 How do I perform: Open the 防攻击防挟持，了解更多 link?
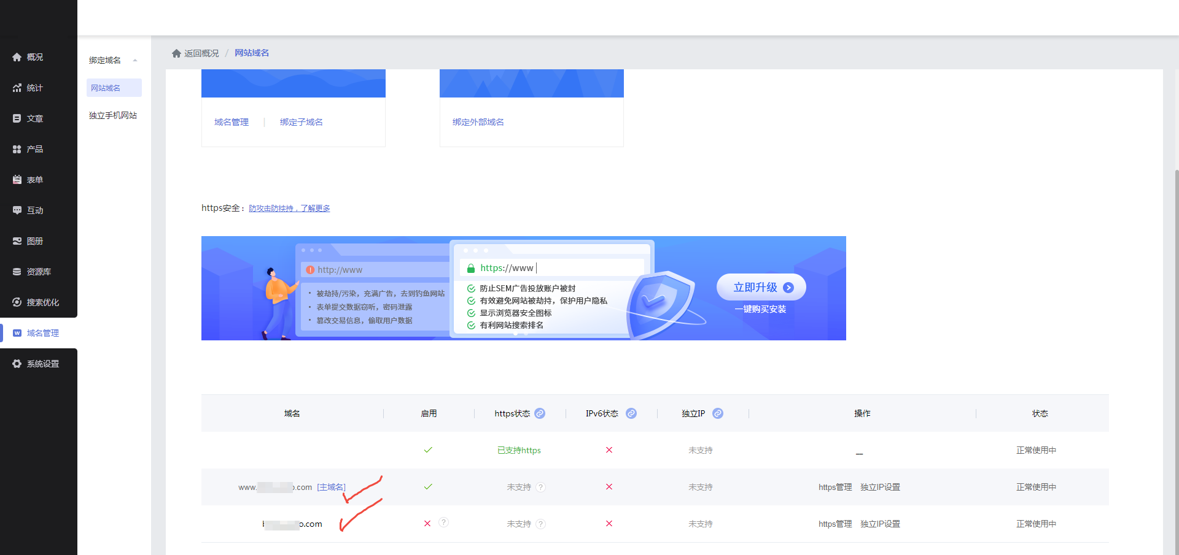[289, 209]
